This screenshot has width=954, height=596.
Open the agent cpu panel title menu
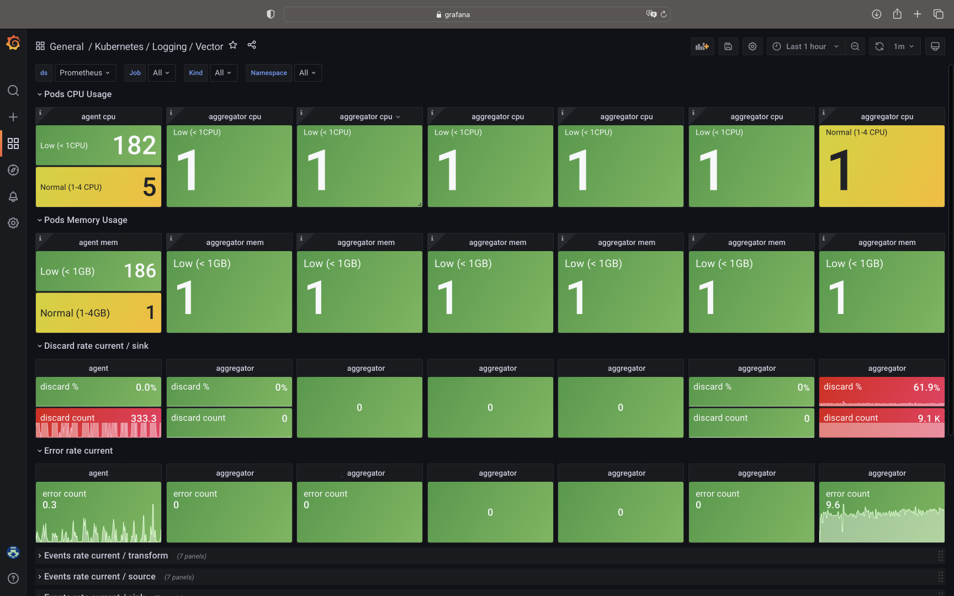click(x=98, y=116)
